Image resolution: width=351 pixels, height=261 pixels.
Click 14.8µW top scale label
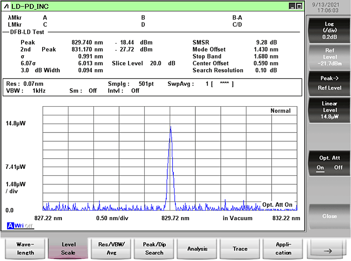[x=16, y=123]
